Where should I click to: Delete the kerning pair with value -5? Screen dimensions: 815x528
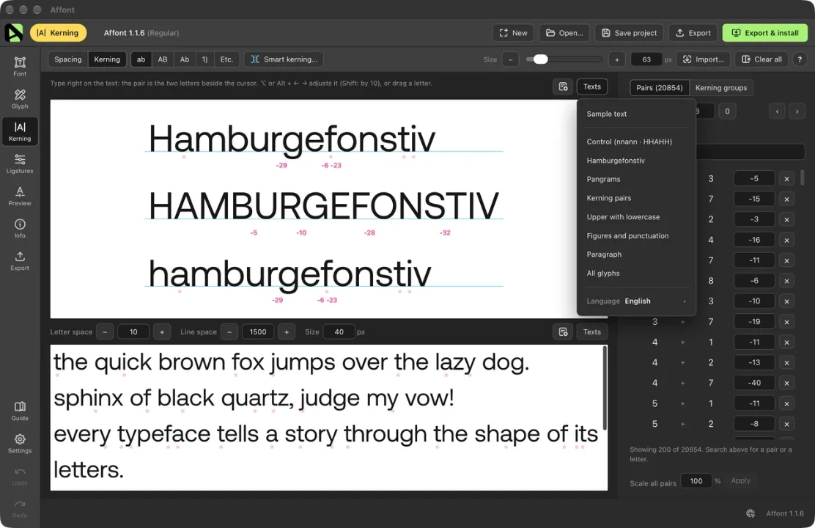[786, 179]
